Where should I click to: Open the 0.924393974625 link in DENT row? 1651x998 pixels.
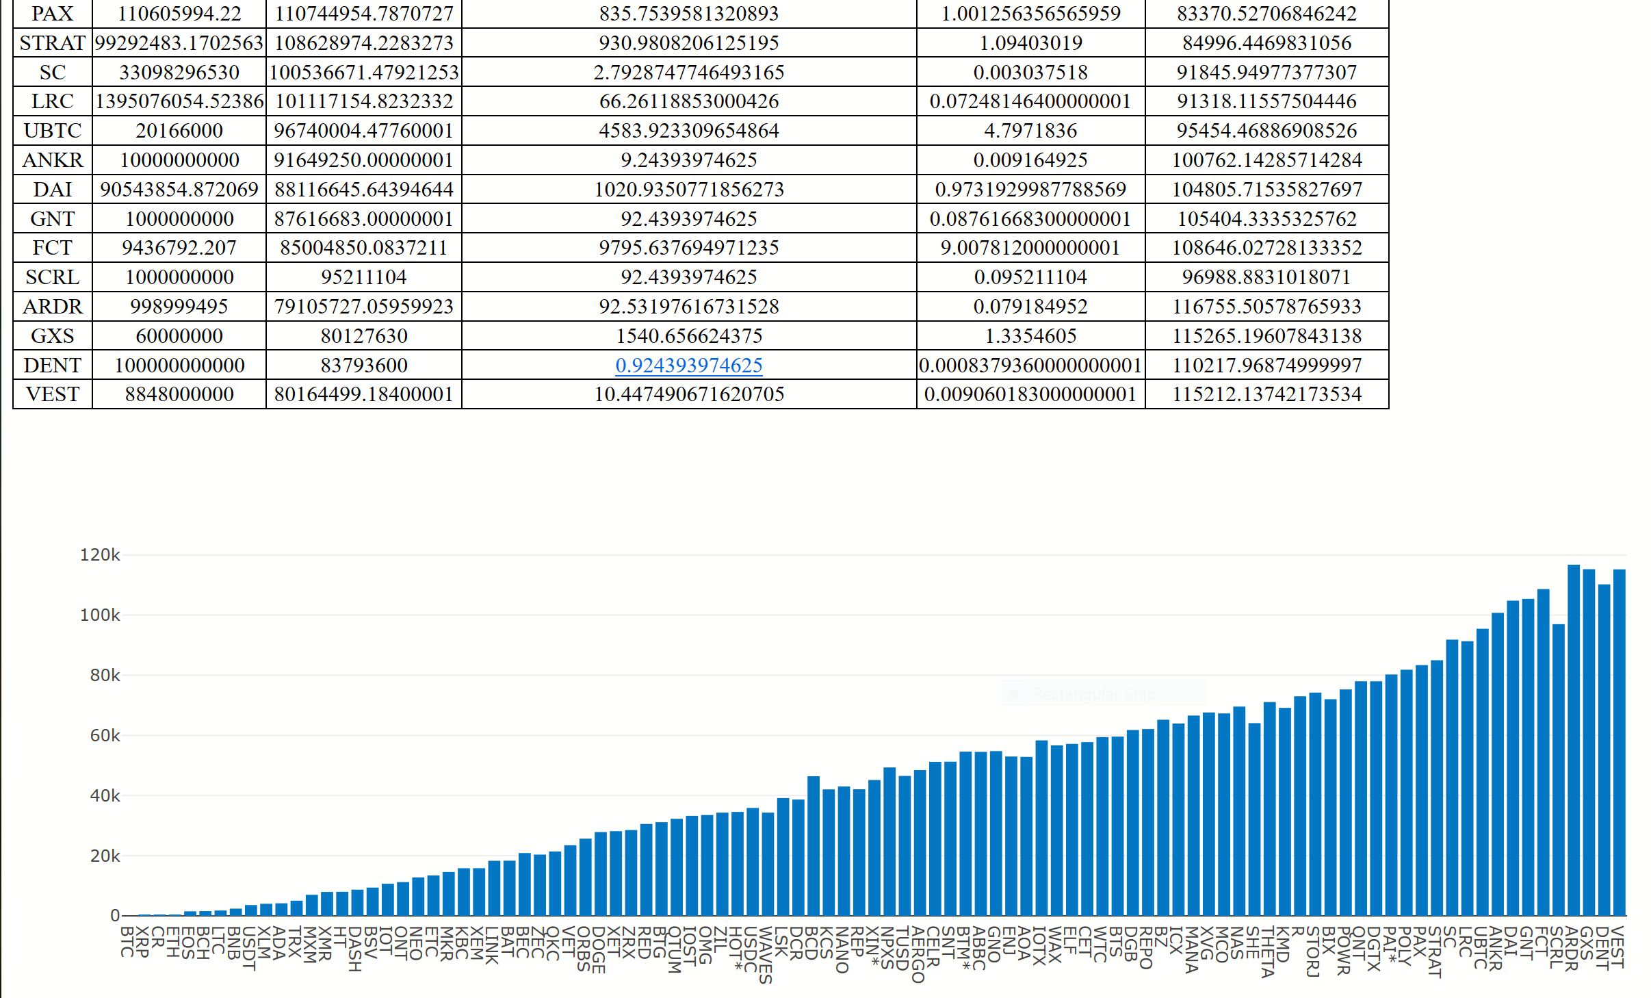coord(688,366)
